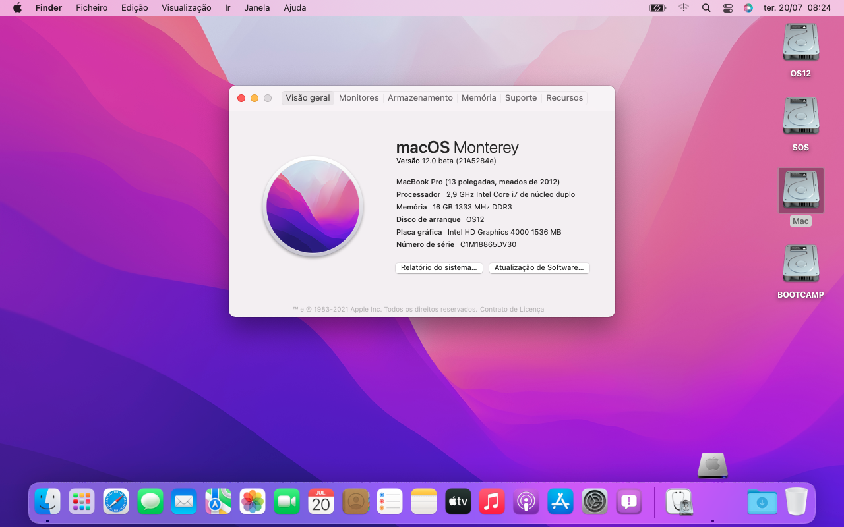Launch FaceTime from the Dock
Image resolution: width=844 pixels, height=527 pixels.
coord(287,501)
